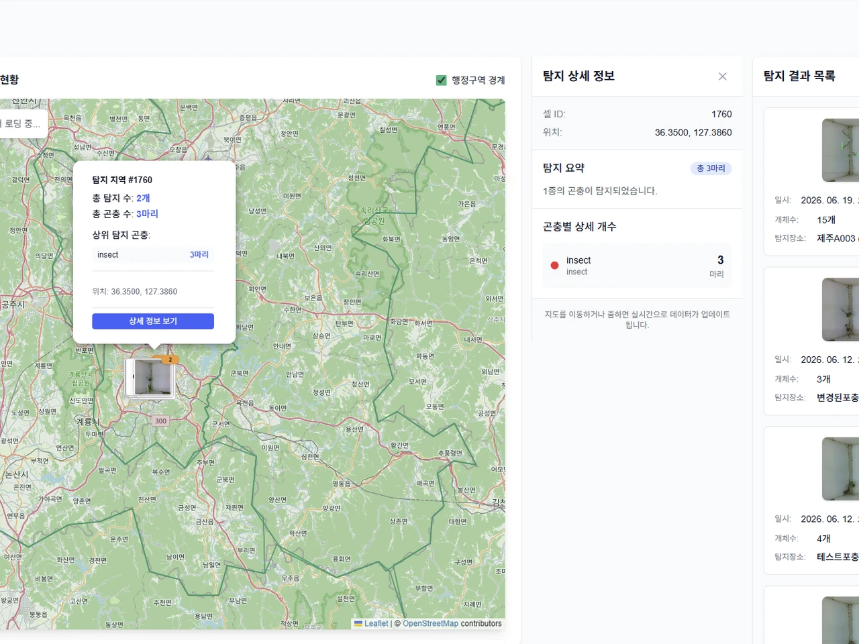Click the 탐지장소 value 테스트포충
Image resolution: width=859 pixels, height=644 pixels.
tap(838, 557)
